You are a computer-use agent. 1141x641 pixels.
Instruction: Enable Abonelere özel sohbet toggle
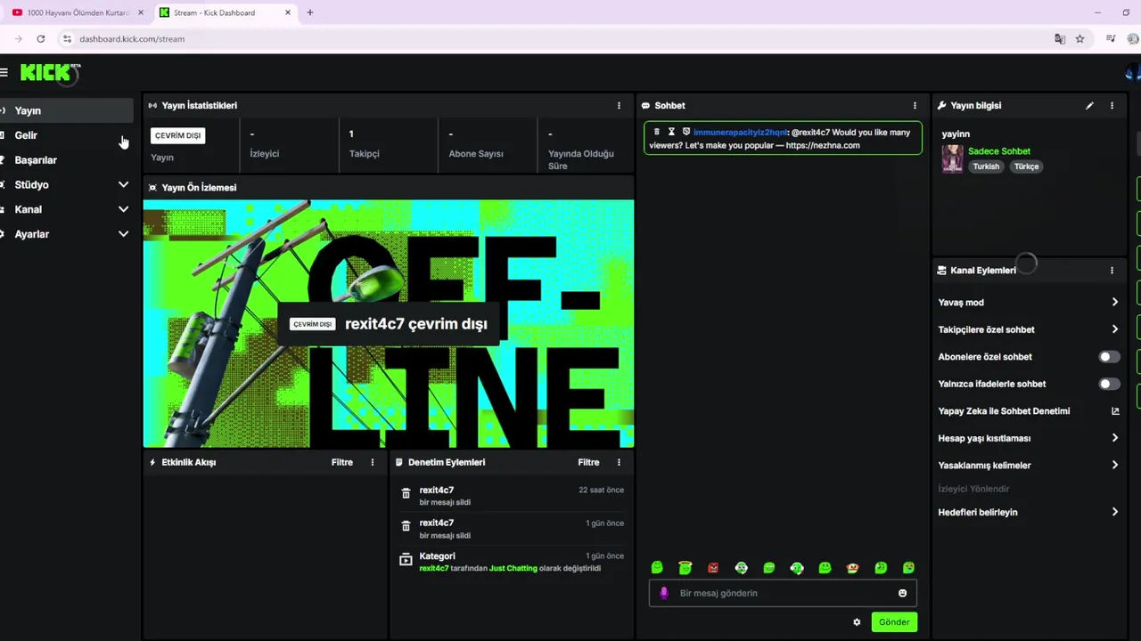click(x=1108, y=357)
